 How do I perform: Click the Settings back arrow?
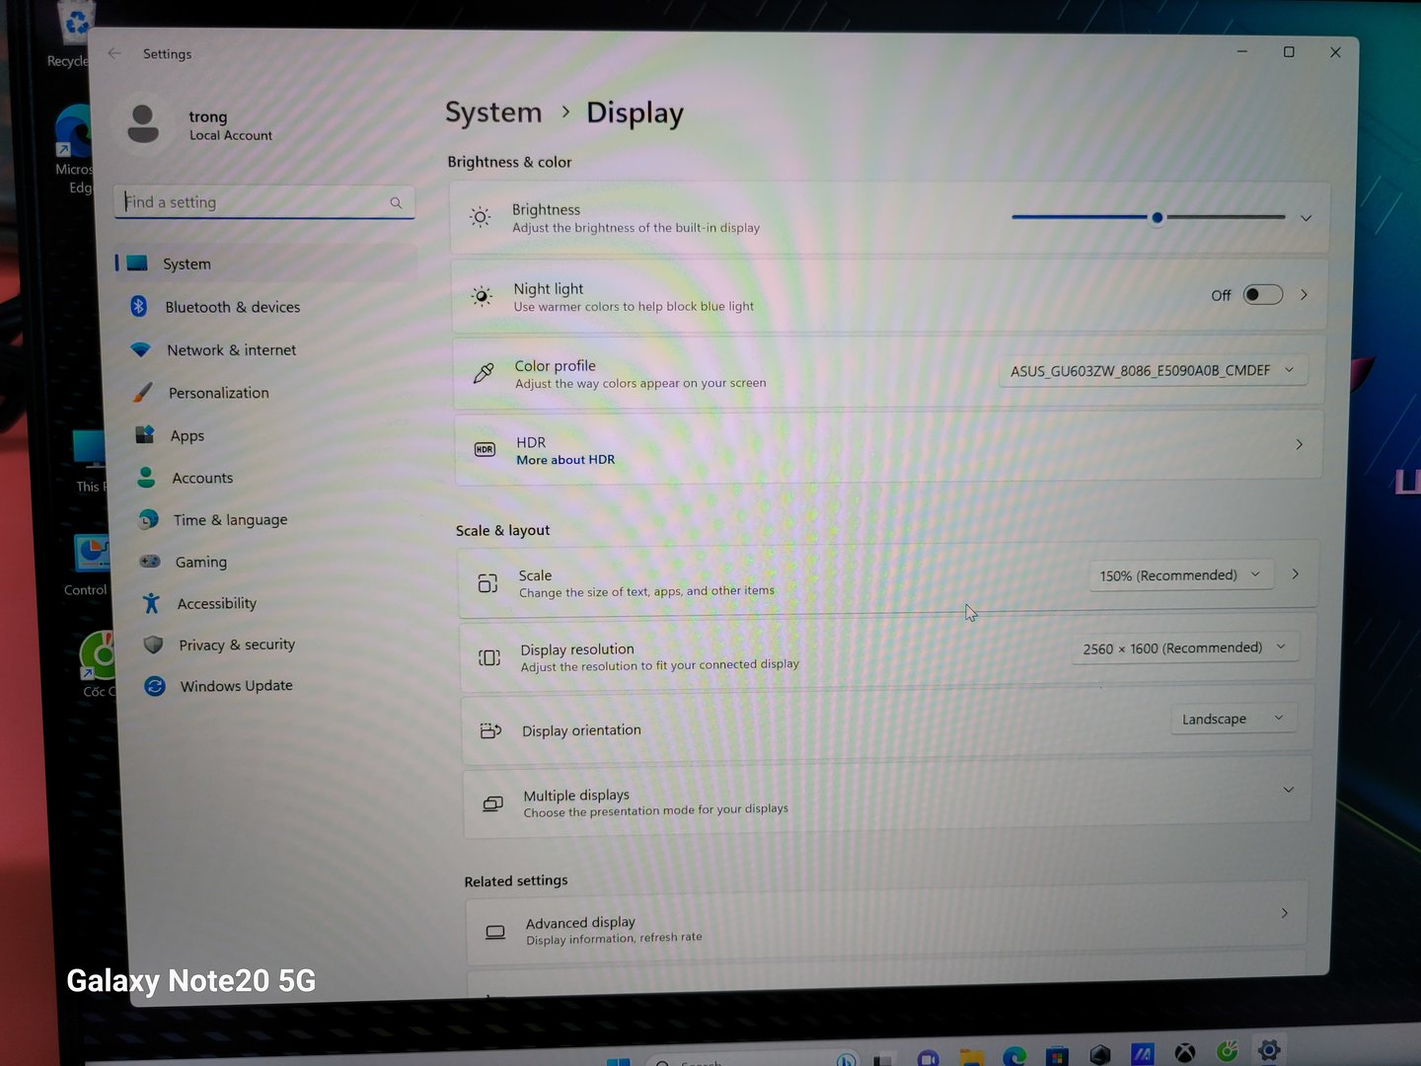(x=114, y=53)
